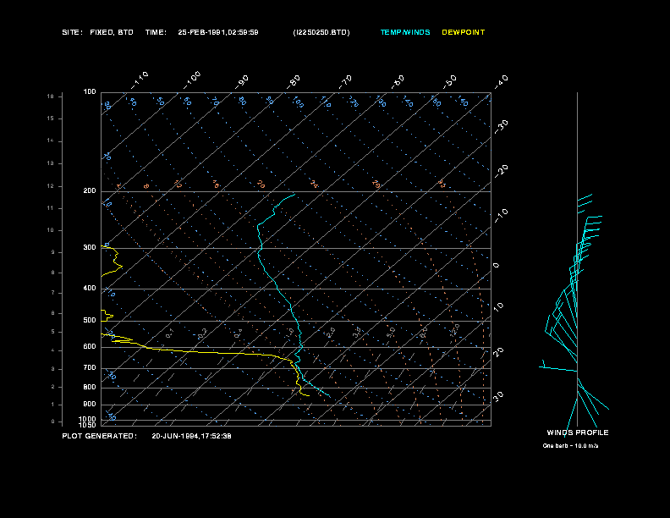Click the -110 isotherm label at the top
The height and width of the screenshot is (518, 670).
(140, 80)
